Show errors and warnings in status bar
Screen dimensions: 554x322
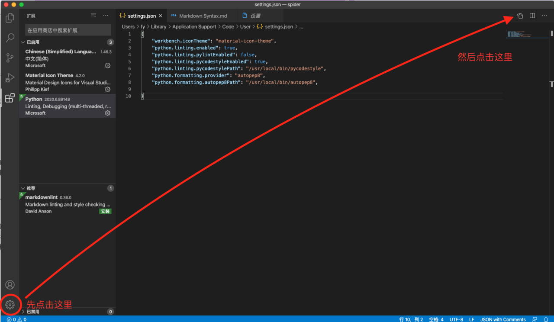tap(17, 319)
